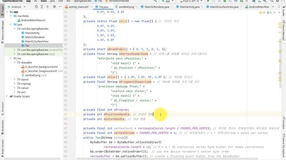Click mFragmentShaderCode variable in editor
Image resolution: width=286 pixels, height=160 pixels.
pyautogui.click(x=135, y=82)
